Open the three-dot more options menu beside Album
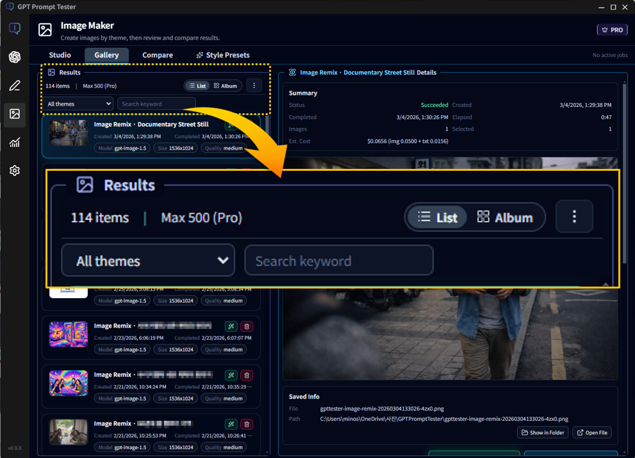This screenshot has height=458, width=635. [254, 86]
